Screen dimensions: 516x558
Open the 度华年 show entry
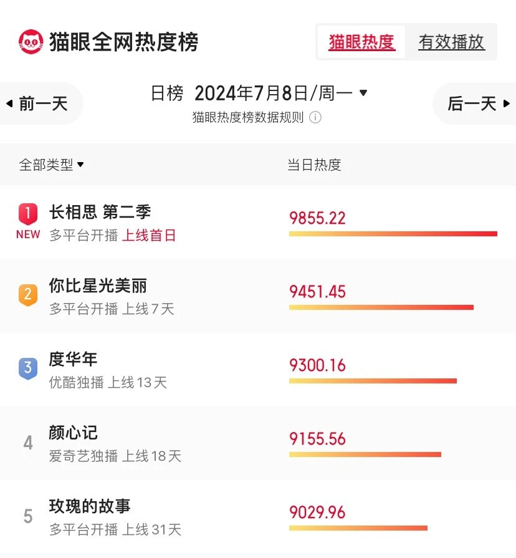73,360
